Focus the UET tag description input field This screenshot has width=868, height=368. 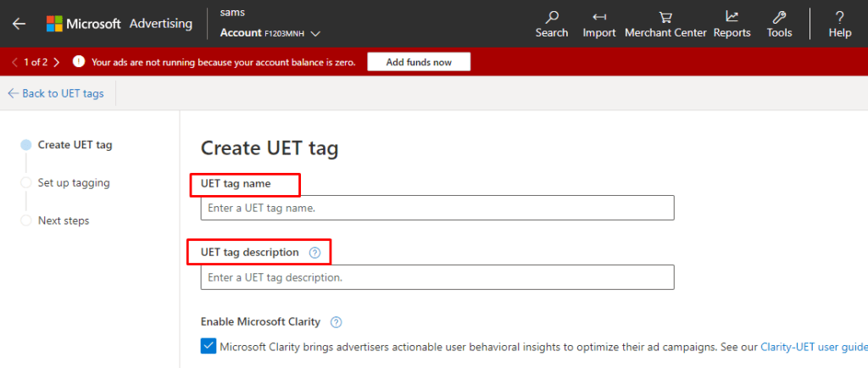click(437, 277)
